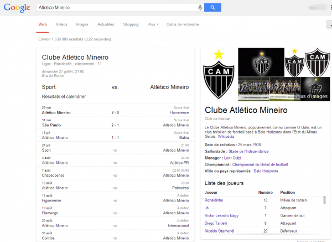Click Flamengo team name
332x242 pixels.
[x=50, y=213]
